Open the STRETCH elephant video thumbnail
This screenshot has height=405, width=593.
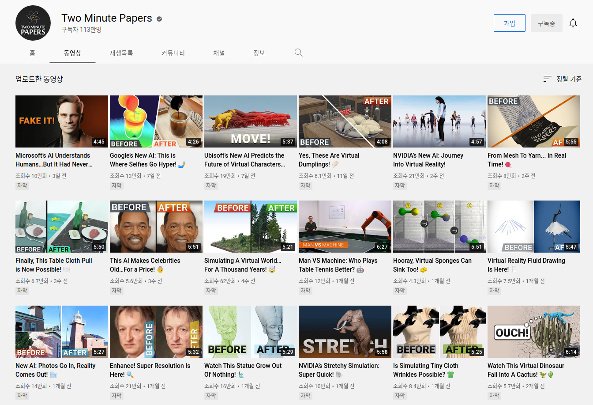coord(345,332)
